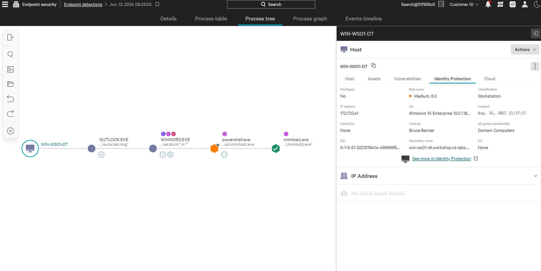Expand the IP Address section
Image resolution: width=541 pixels, height=271 pixels.
pos(535,176)
